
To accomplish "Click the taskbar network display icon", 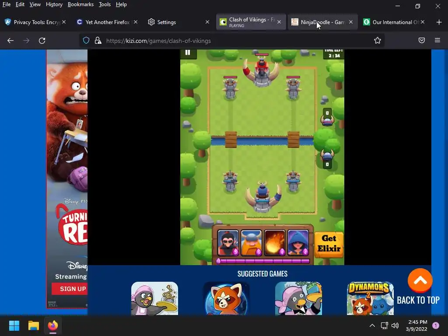I will pos(384,325).
